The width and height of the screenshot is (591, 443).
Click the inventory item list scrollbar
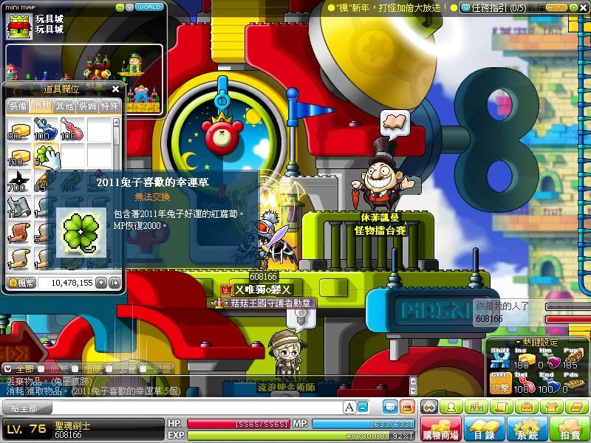tap(116, 192)
